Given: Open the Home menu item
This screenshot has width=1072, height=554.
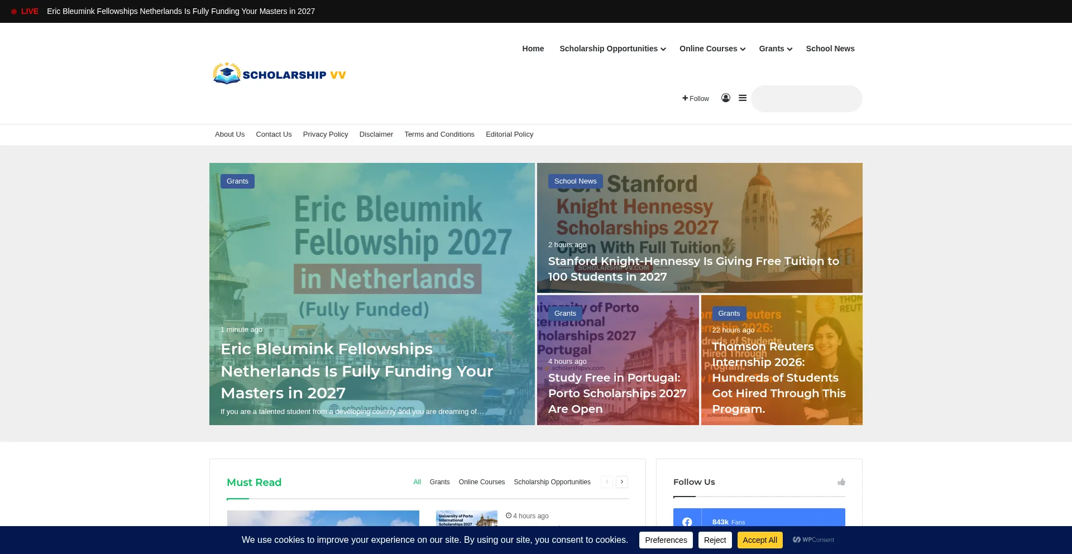Looking at the screenshot, I should tap(533, 49).
